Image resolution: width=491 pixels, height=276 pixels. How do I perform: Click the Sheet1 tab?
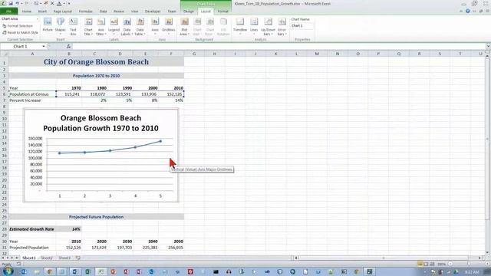coord(29,258)
